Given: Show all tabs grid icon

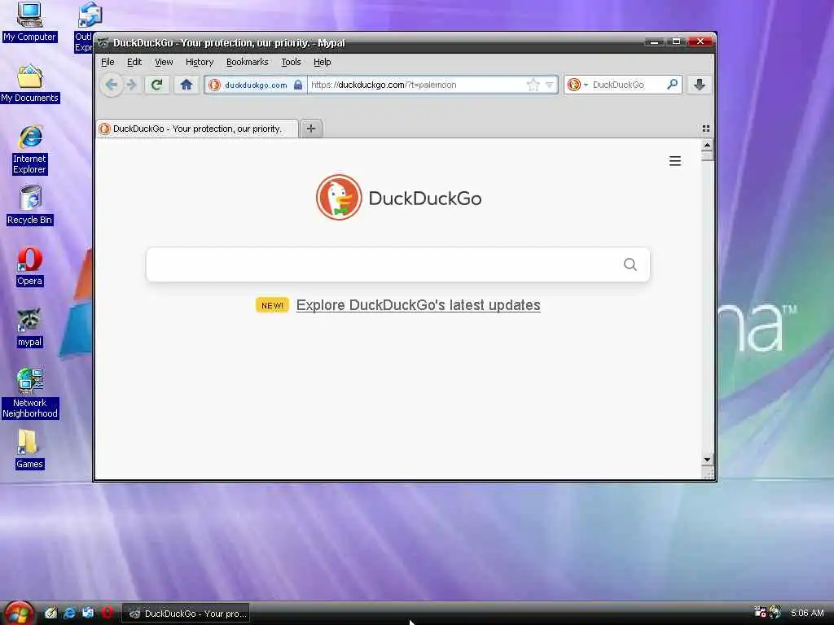Looking at the screenshot, I should coord(706,129).
